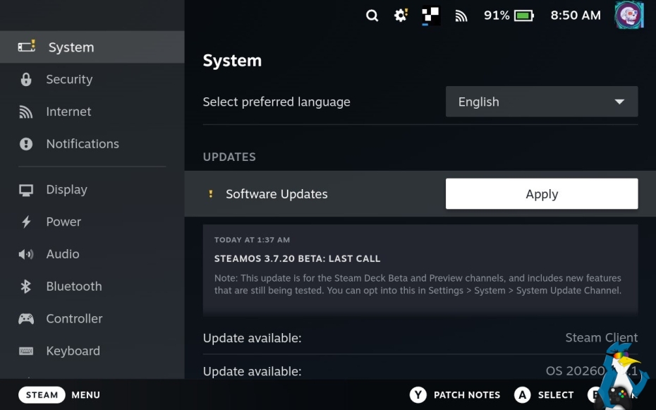Image resolution: width=656 pixels, height=410 pixels.
Task: Open Bluetooth settings page
Action: click(x=73, y=287)
